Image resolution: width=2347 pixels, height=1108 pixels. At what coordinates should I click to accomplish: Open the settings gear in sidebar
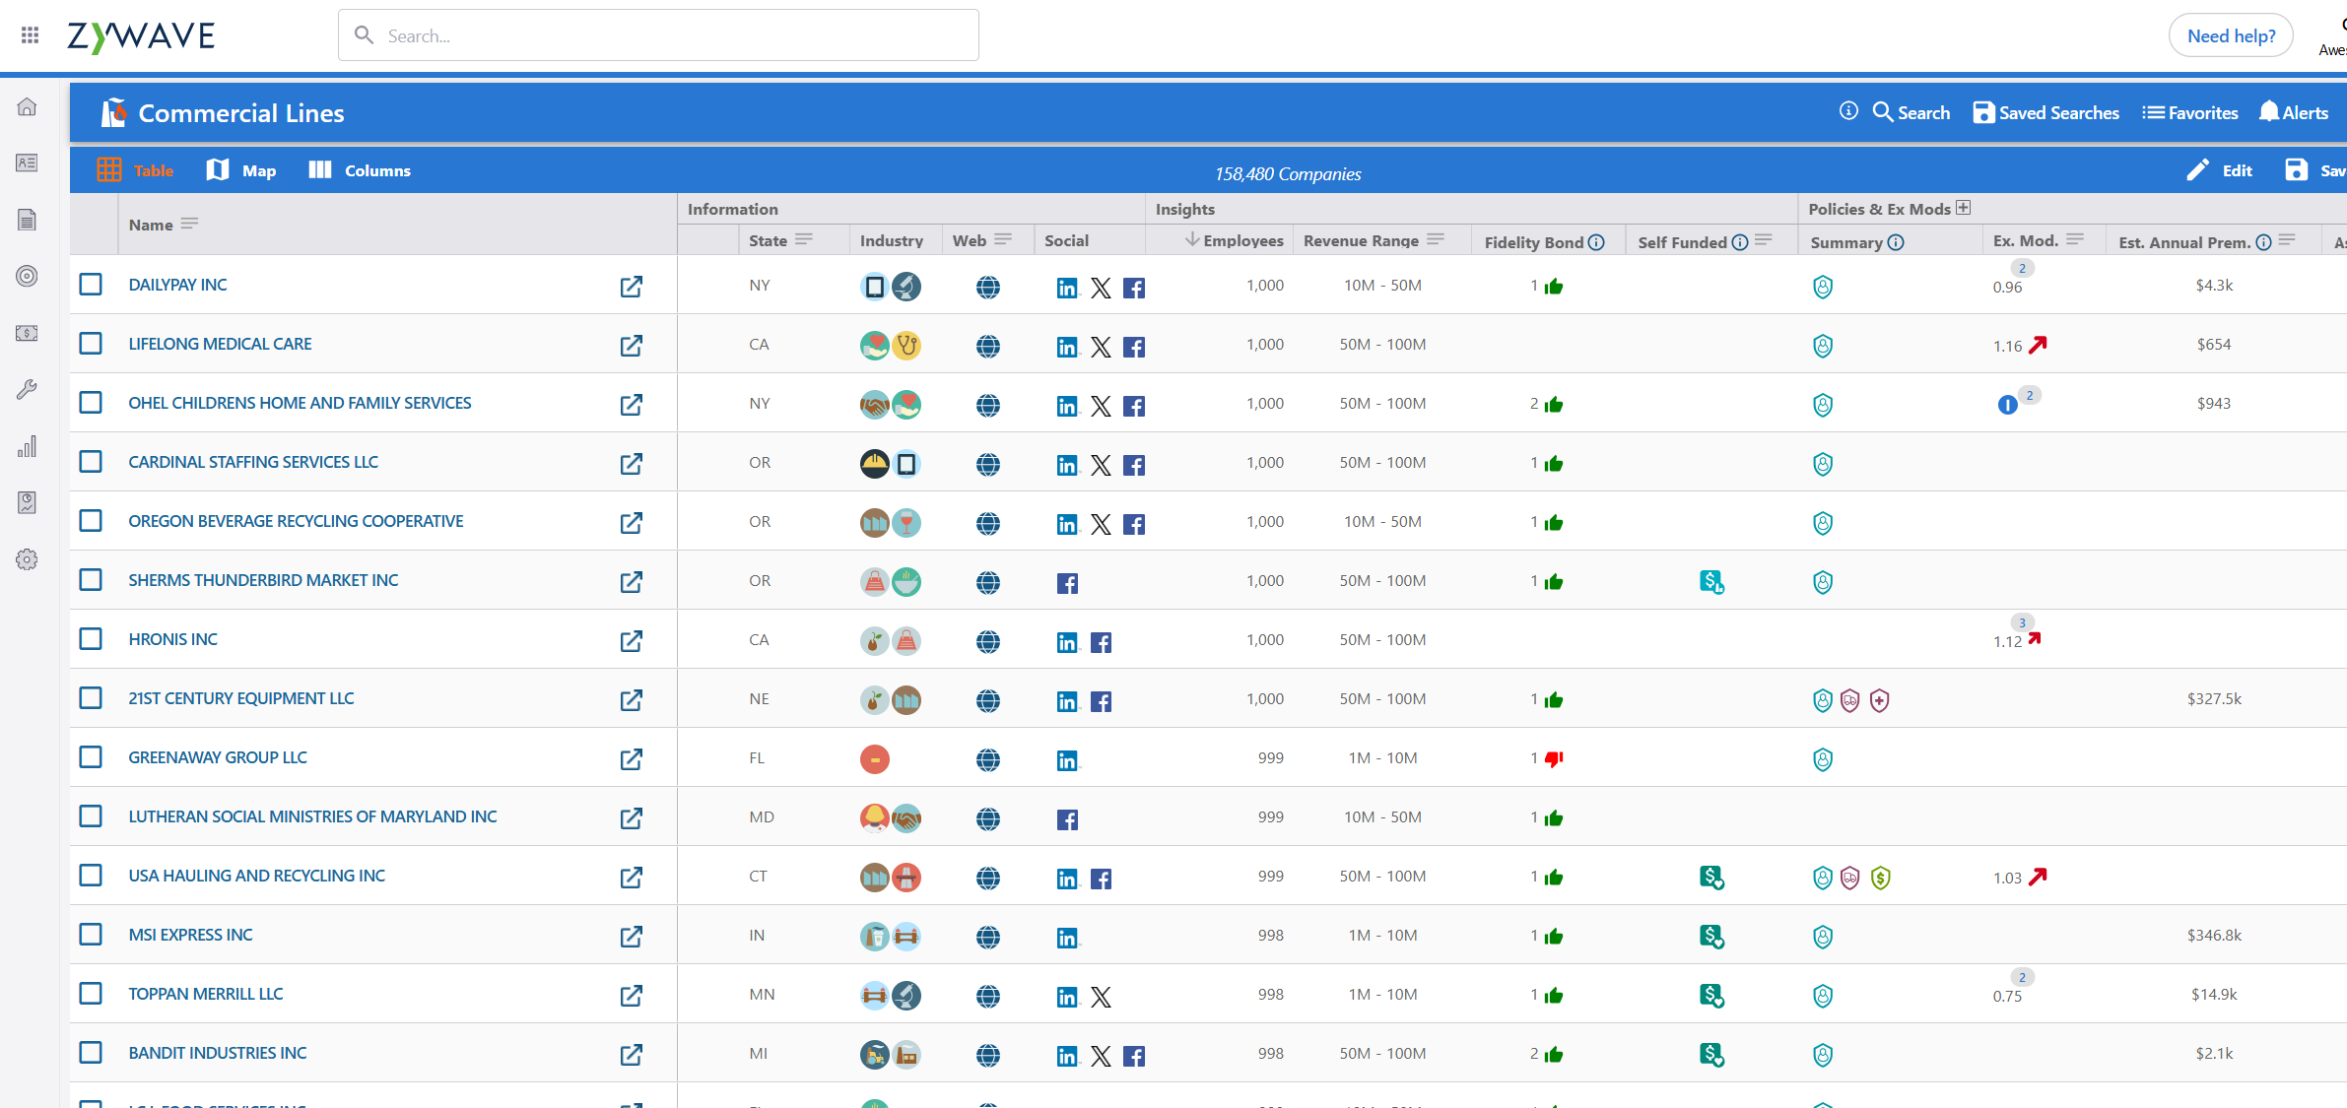click(28, 559)
